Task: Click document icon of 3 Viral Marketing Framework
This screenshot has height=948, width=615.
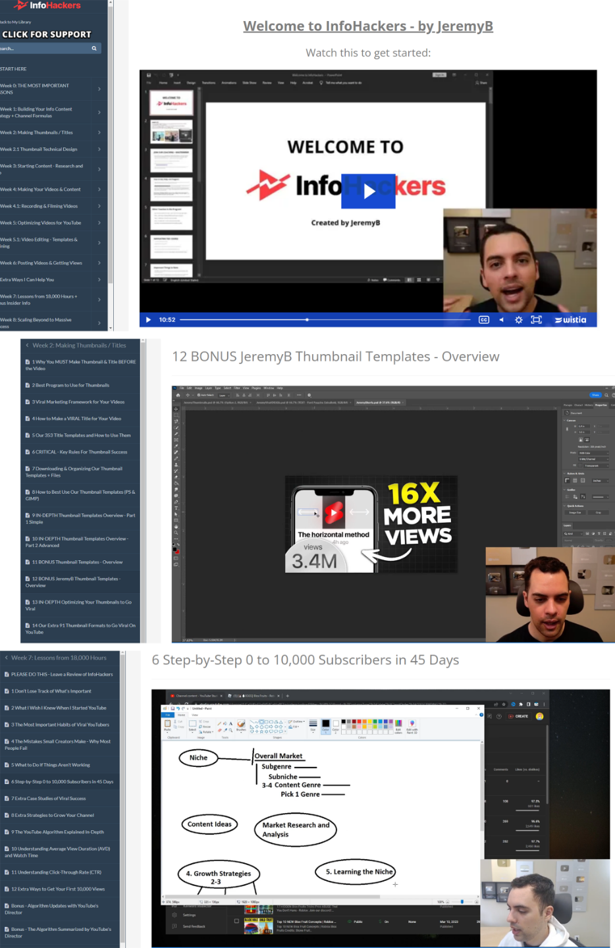Action: [27, 402]
